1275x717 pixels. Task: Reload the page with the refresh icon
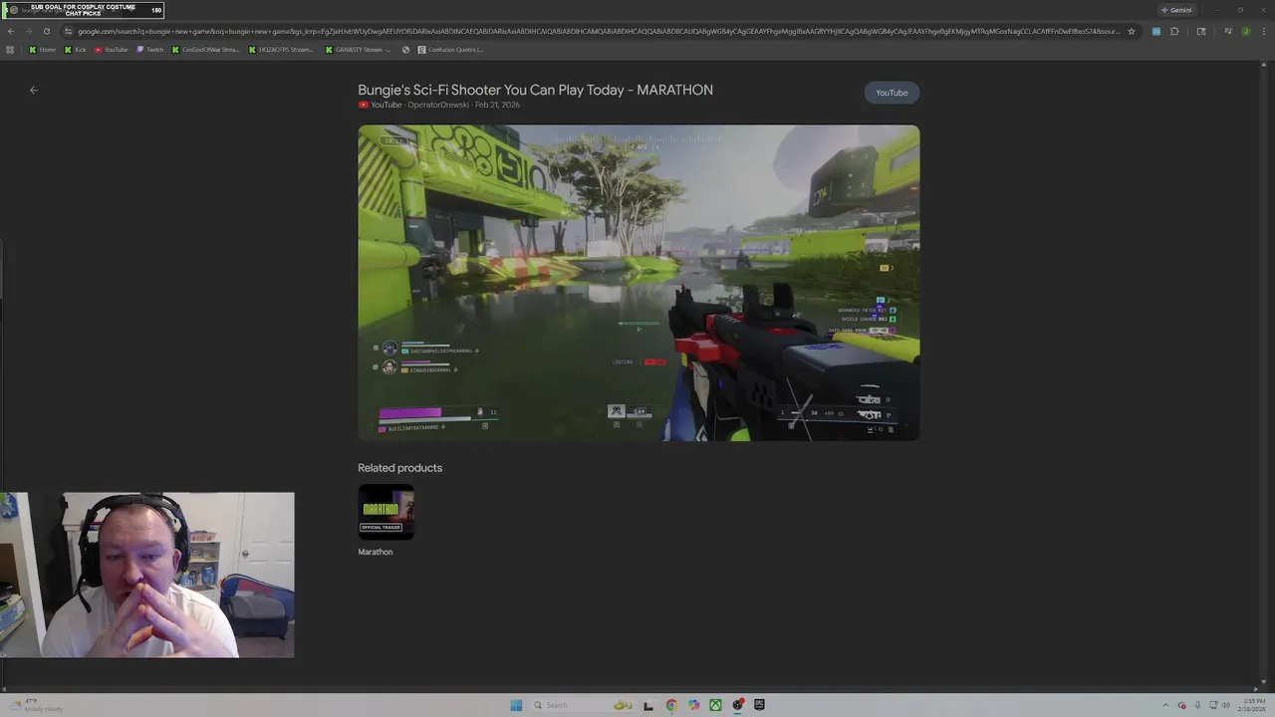pyautogui.click(x=46, y=31)
